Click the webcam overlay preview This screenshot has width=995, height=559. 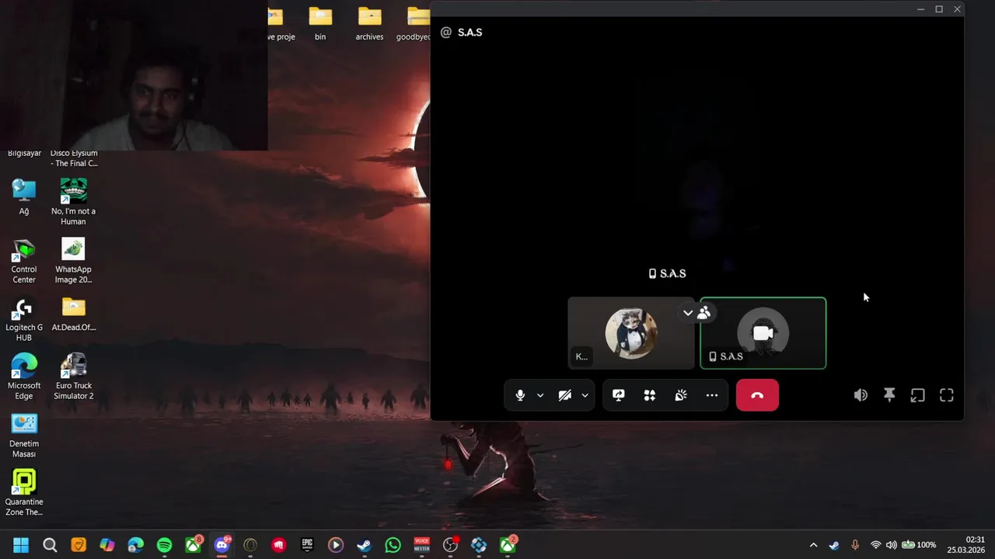pos(134,75)
